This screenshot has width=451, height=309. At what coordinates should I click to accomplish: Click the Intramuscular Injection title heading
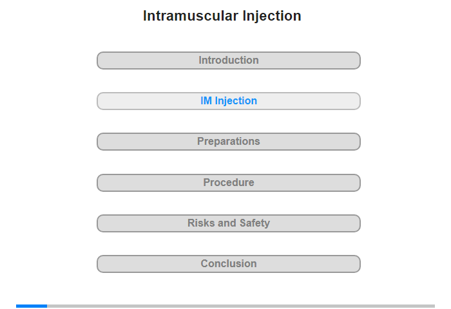click(222, 16)
